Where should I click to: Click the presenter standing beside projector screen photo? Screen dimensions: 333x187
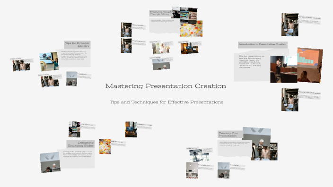pos(283,69)
